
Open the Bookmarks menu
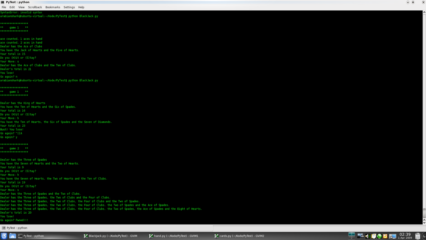point(53,7)
